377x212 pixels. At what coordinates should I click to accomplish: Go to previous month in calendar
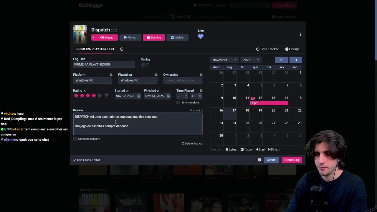tap(282, 60)
